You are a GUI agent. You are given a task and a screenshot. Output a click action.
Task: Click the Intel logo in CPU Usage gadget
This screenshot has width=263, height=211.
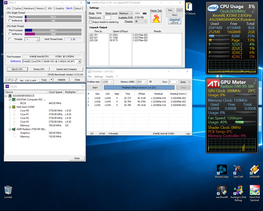[213, 8]
